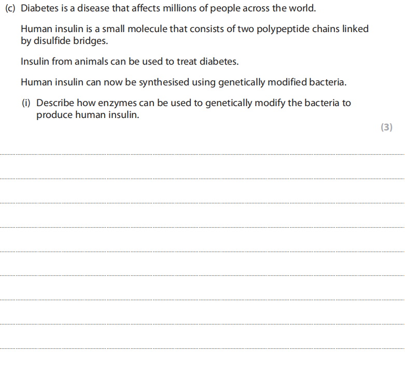Click the line starting "Describe how enzymes"
Viewport: 405px width, 368px height.
[x=193, y=103]
